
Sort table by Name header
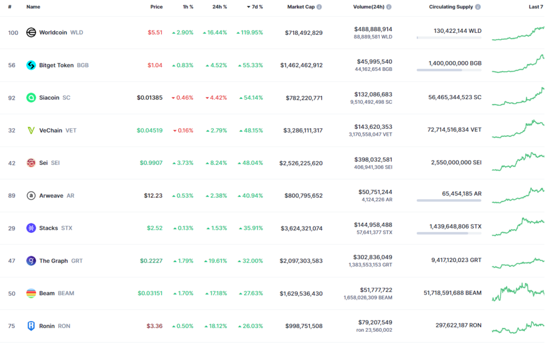(x=33, y=7)
